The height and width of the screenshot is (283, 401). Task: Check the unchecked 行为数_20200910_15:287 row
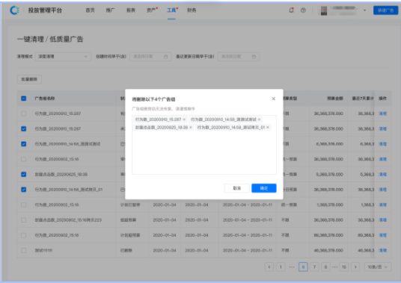(23, 113)
